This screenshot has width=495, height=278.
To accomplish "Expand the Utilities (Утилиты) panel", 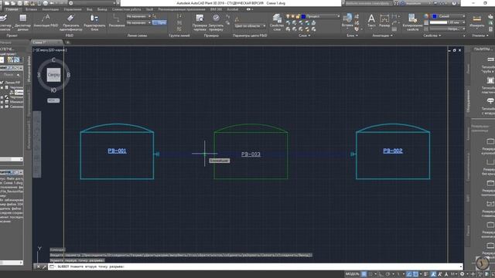I will pos(480,36).
